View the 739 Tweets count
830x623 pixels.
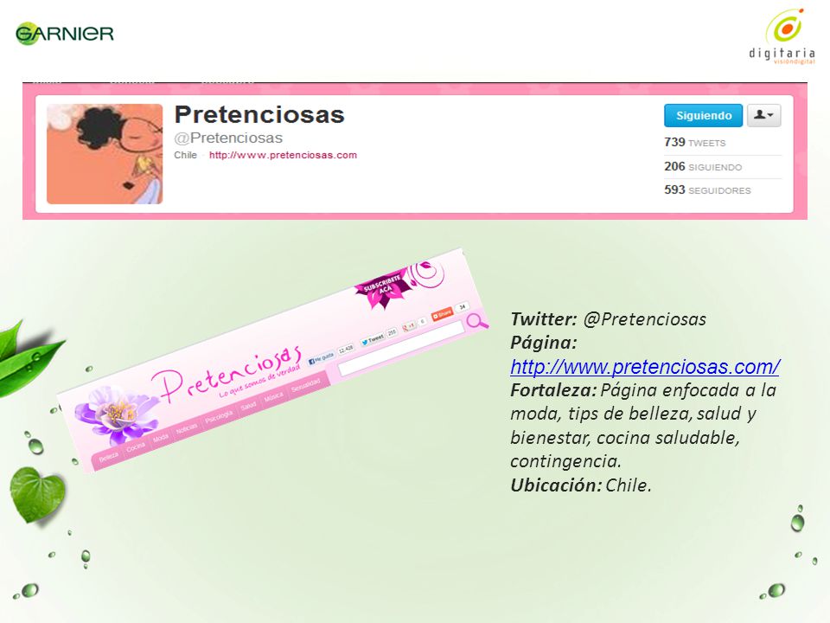[x=694, y=143]
